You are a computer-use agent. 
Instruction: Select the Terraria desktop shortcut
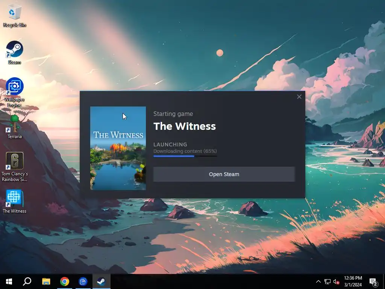tap(15, 127)
